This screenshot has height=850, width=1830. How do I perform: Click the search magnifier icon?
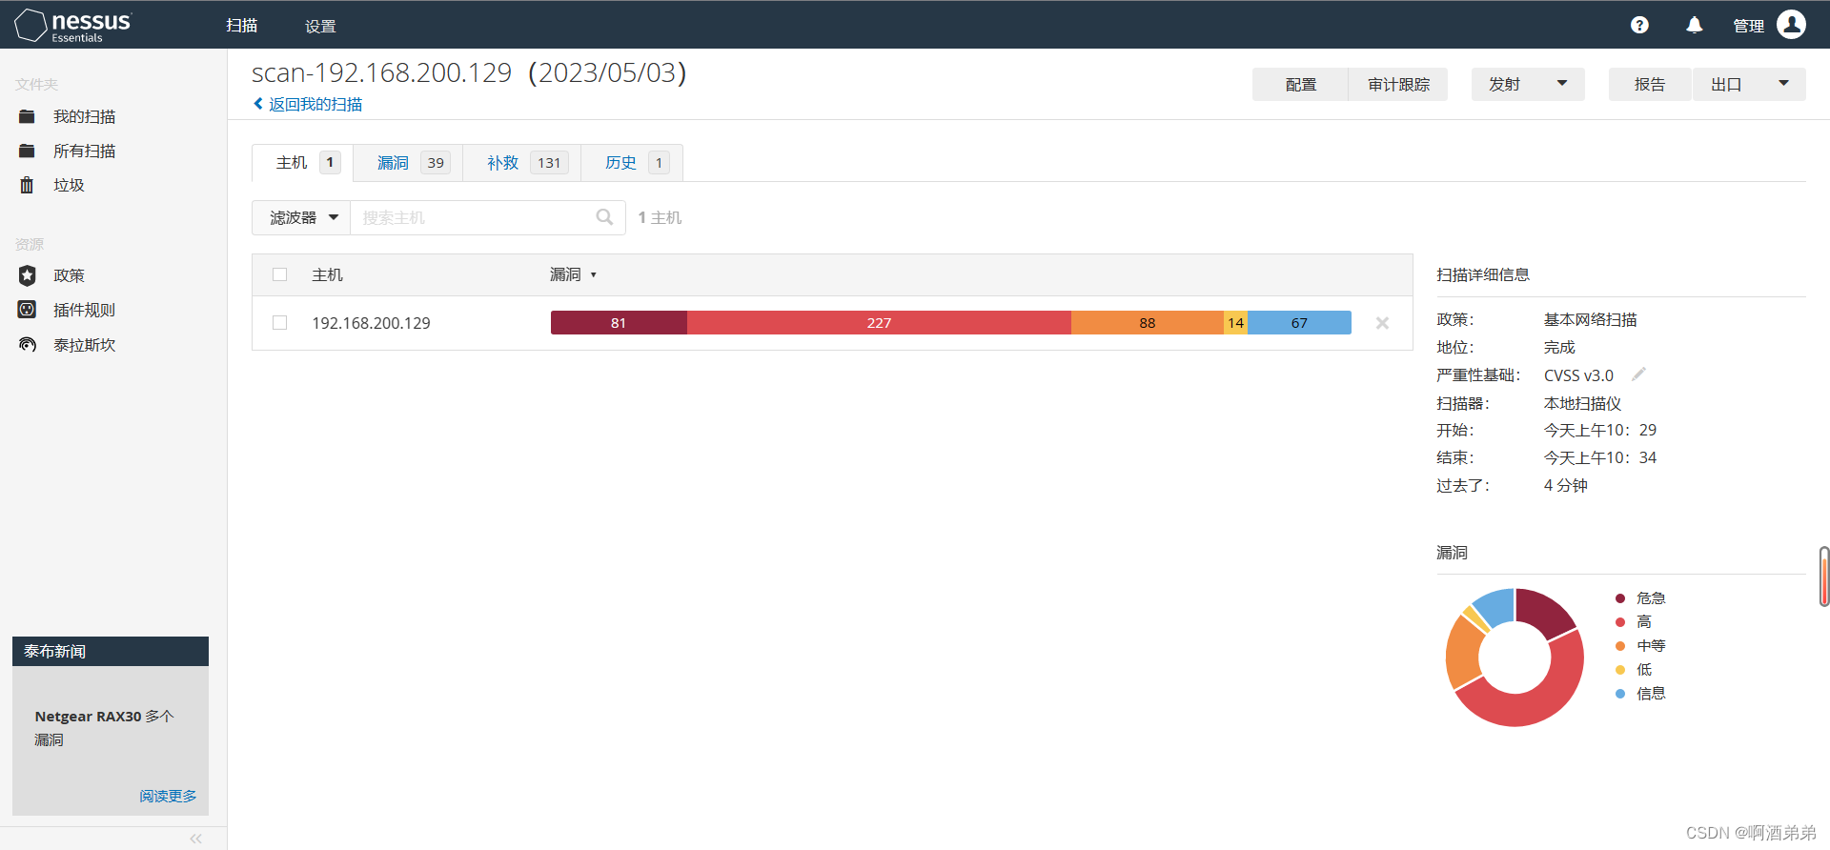[x=604, y=217]
